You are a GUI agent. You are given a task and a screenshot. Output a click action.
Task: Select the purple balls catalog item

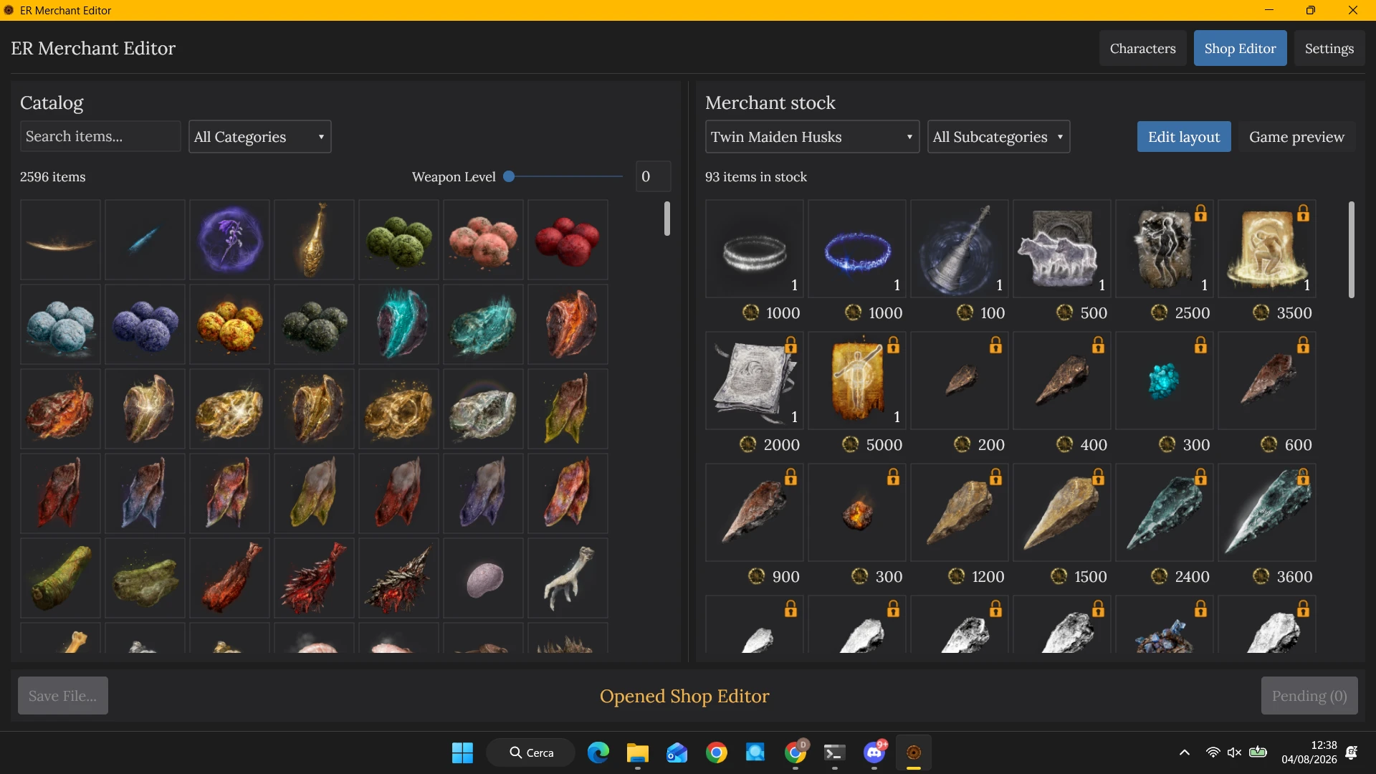tap(145, 324)
